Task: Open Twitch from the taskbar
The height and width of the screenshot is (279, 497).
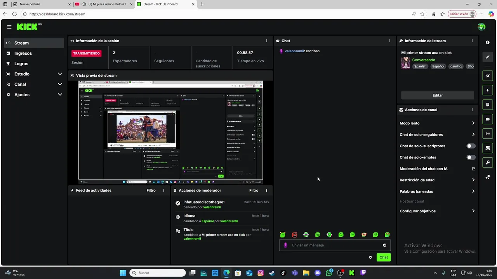Action: (363, 273)
